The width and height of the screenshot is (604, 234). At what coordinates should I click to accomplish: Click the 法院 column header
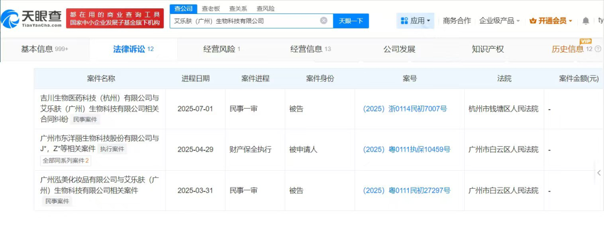(x=504, y=78)
